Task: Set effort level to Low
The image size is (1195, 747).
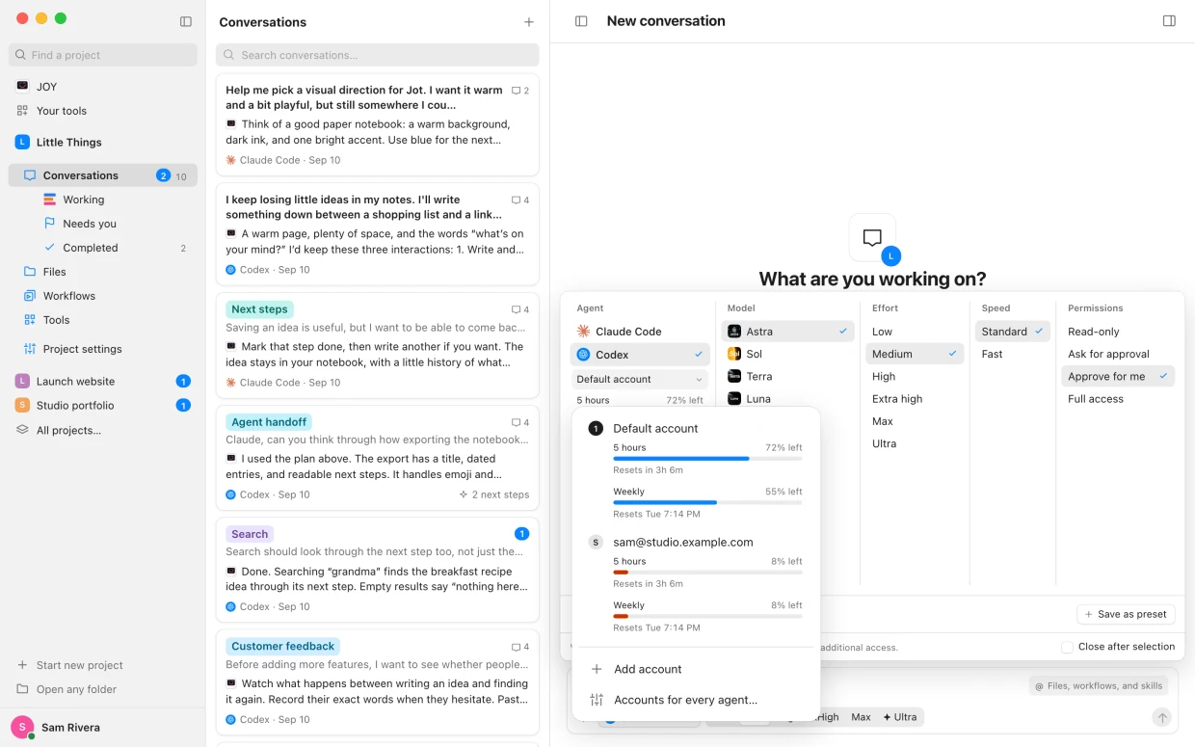Action: coord(914,332)
